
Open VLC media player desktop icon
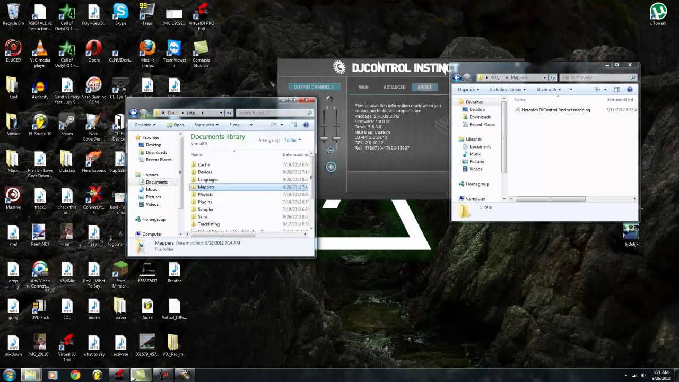[40, 53]
